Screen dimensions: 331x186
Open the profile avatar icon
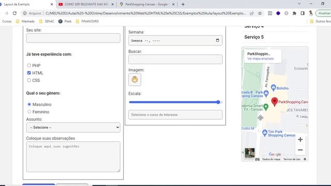pyautogui.click(x=311, y=13)
